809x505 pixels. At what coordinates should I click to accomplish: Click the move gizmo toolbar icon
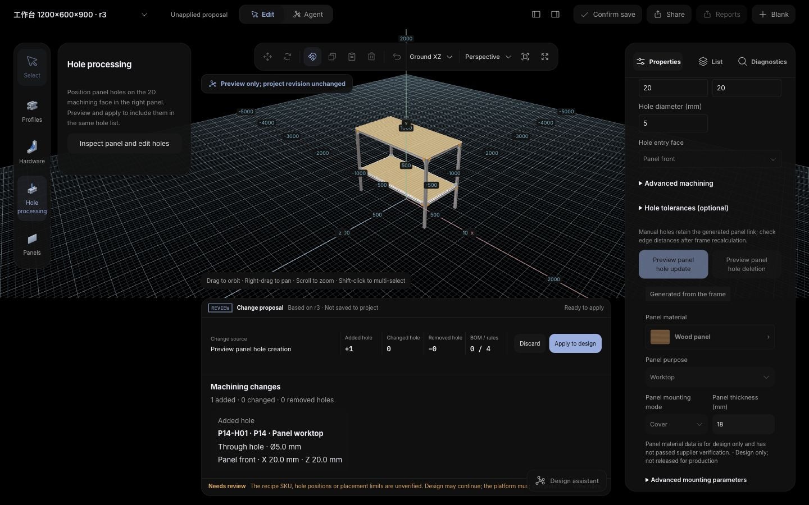click(267, 57)
